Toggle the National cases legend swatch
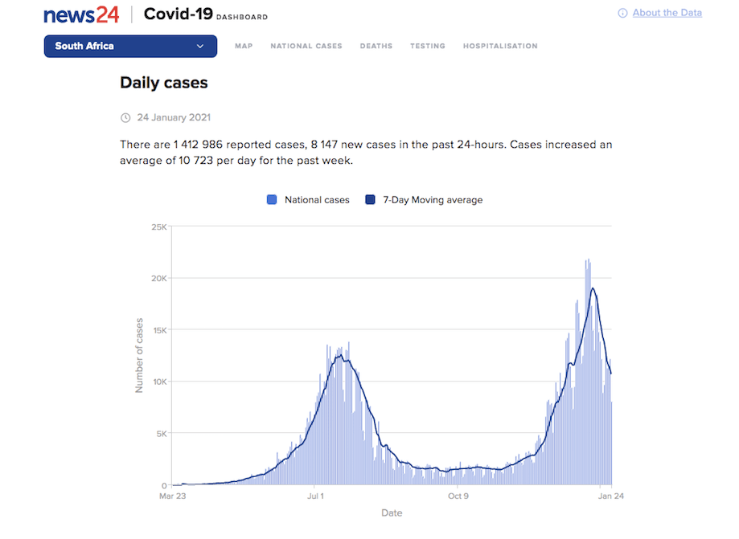Viewport: 739px width, 539px height. [272, 200]
